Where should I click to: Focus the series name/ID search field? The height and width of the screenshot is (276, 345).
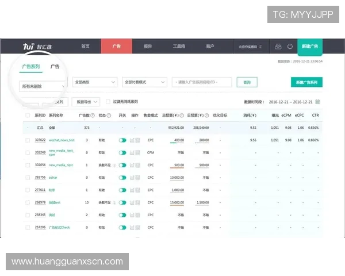pyautogui.click(x=202, y=82)
